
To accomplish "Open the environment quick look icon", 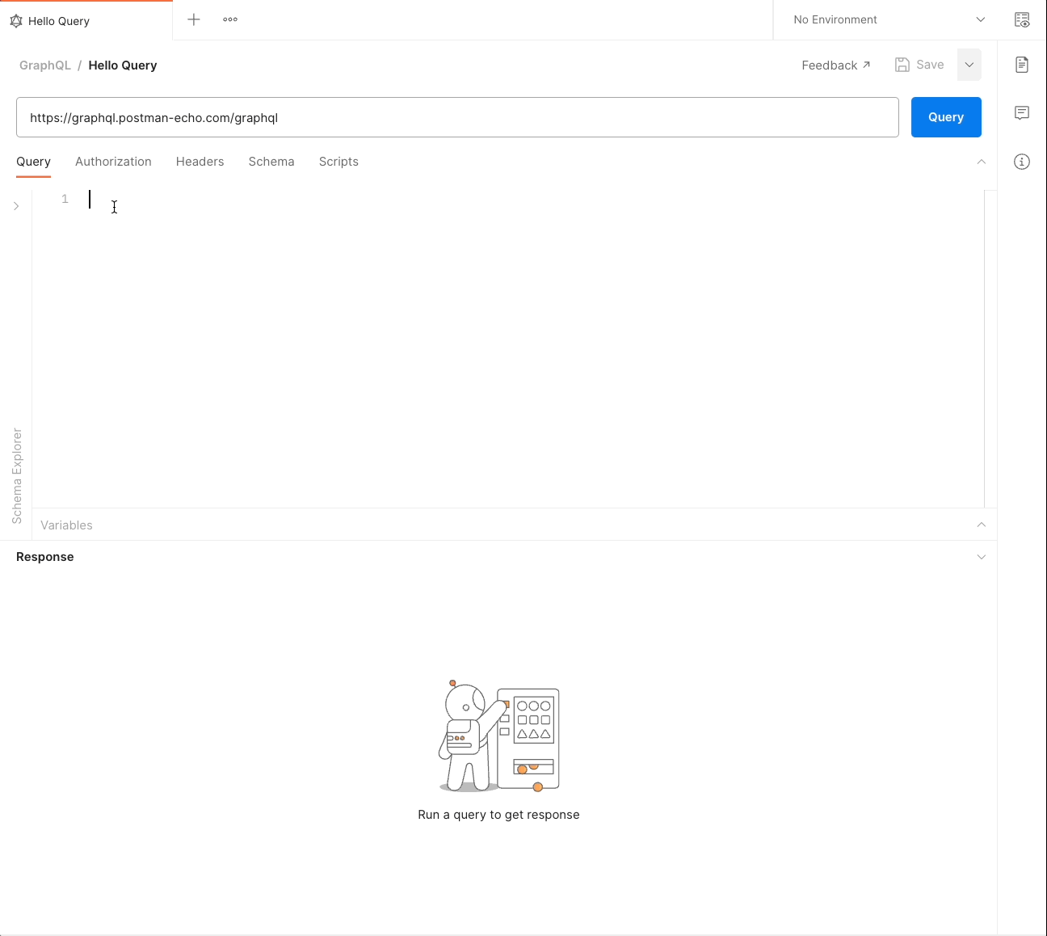I will click(x=1022, y=19).
